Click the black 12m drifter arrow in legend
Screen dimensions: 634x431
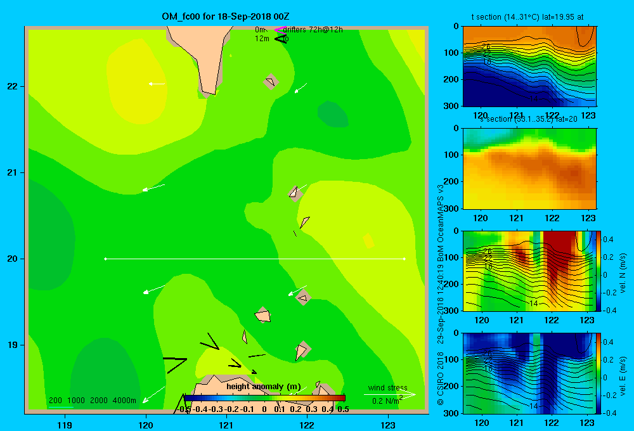coord(281,39)
